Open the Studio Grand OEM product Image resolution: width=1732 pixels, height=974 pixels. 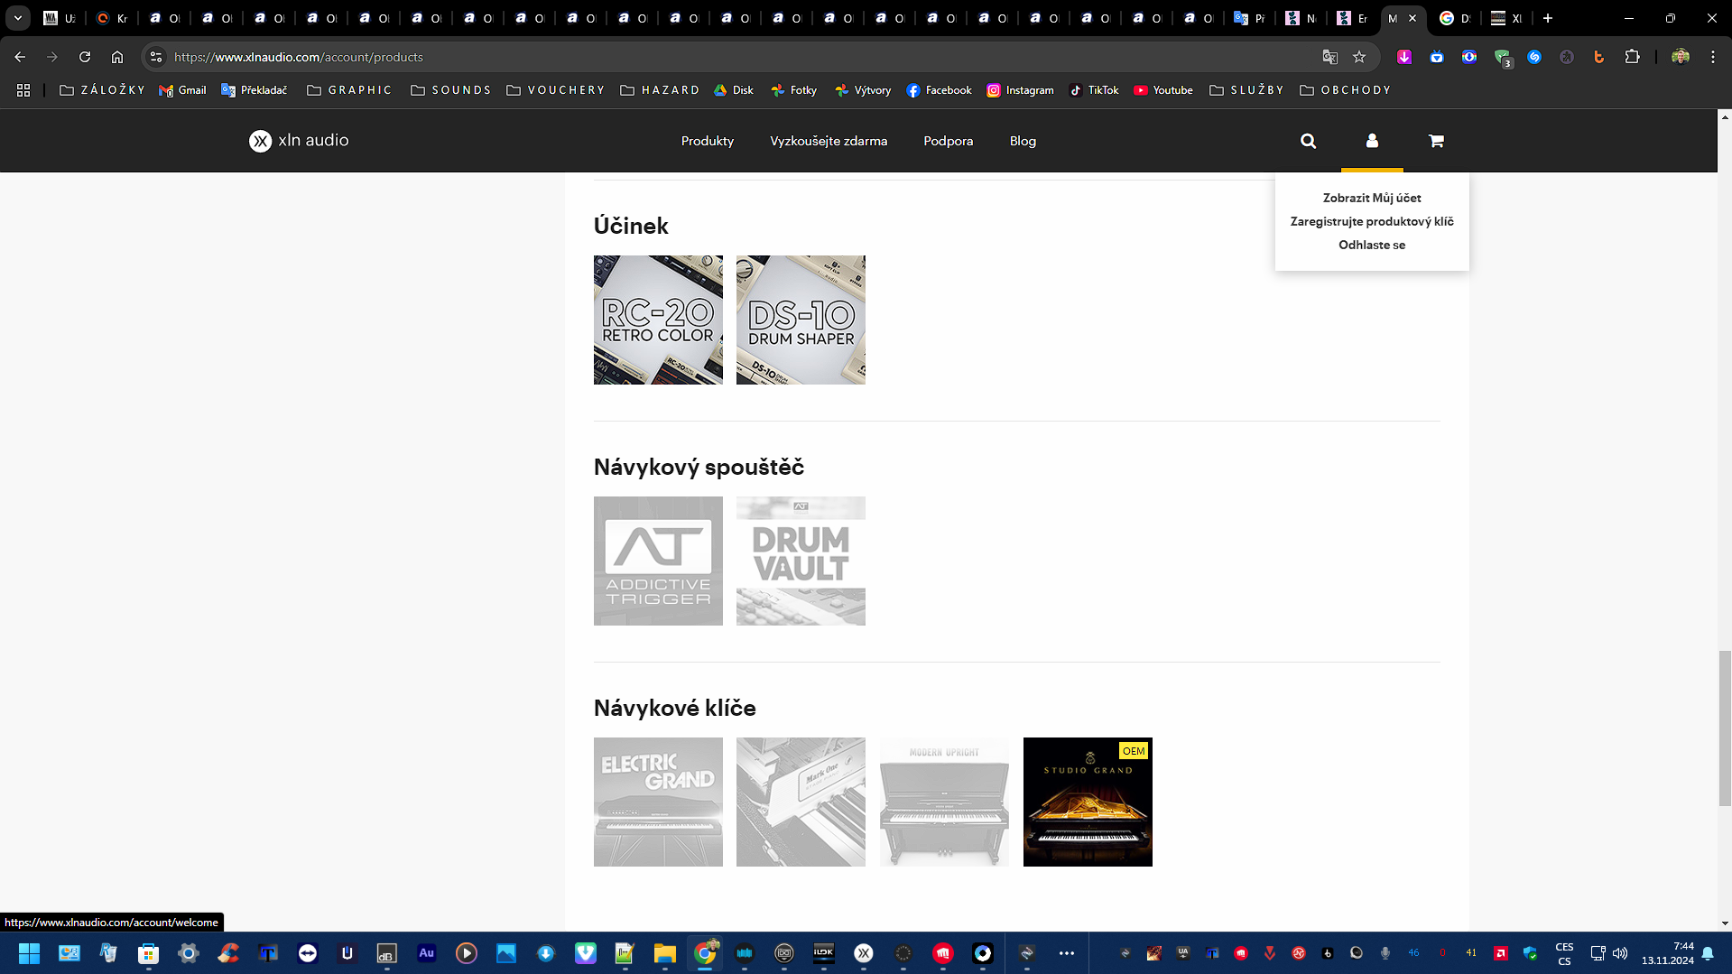click(1088, 802)
